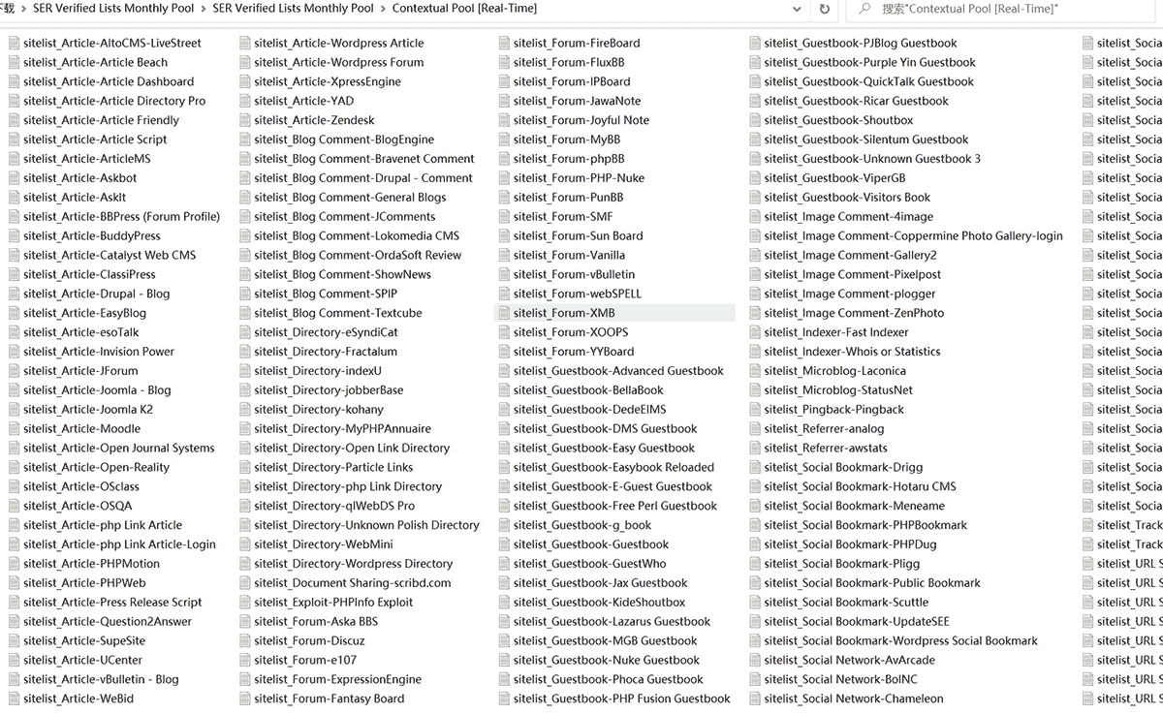Select sitelist_Document Sharing-scribd.com
The width and height of the screenshot is (1163, 714).
pyautogui.click(x=353, y=583)
